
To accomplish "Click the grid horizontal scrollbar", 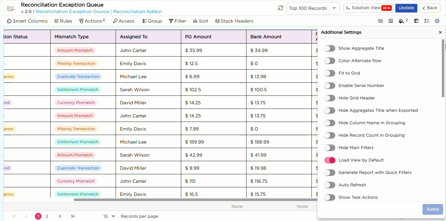I will [x=195, y=199].
